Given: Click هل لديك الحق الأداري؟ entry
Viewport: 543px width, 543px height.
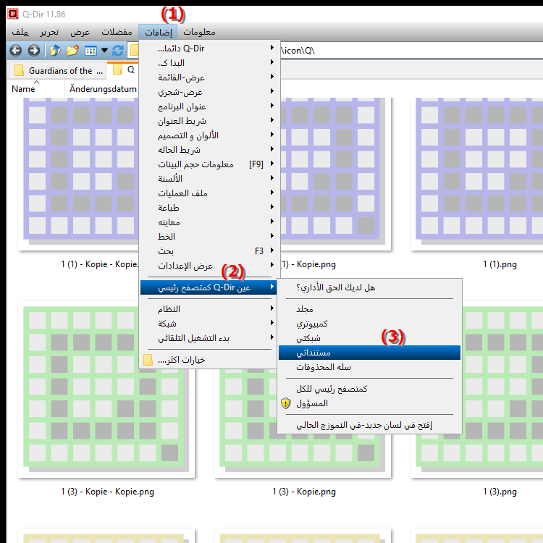Looking at the screenshot, I should pos(369,287).
